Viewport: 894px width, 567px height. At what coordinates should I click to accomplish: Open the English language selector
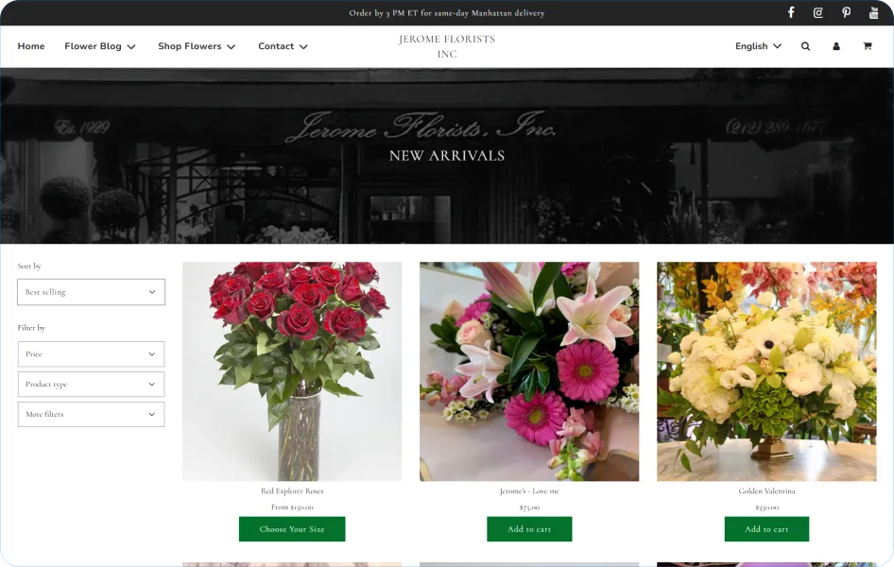[758, 46]
